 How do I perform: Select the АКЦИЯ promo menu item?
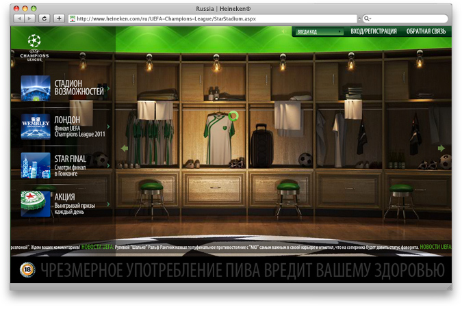[x=75, y=204]
